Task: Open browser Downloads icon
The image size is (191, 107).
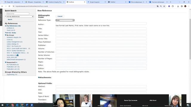Action: click(178, 6)
